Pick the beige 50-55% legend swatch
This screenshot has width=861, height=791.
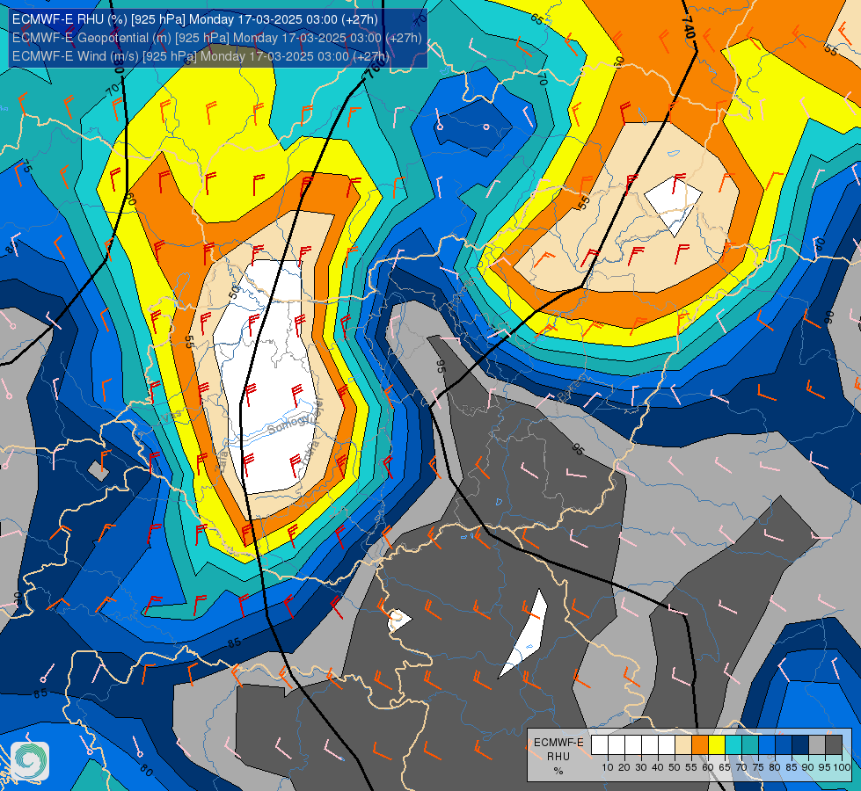683,745
